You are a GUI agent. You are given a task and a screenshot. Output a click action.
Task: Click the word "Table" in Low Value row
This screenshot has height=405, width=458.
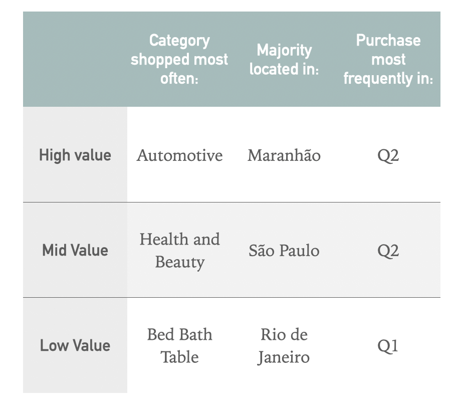coord(179,357)
